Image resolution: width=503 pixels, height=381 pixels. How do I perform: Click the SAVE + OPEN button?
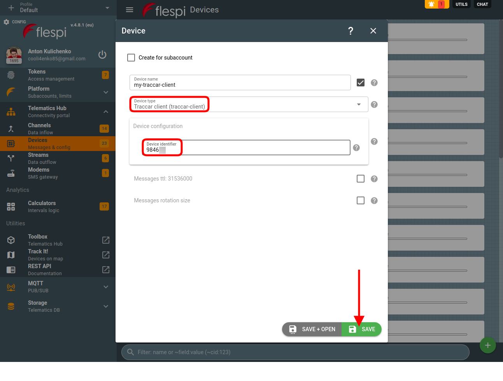coord(312,329)
